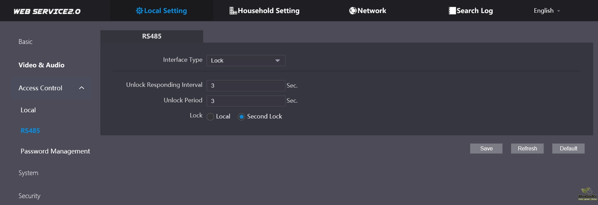Image resolution: width=598 pixels, height=205 pixels.
Task: Click the Network globe icon
Action: (353, 11)
